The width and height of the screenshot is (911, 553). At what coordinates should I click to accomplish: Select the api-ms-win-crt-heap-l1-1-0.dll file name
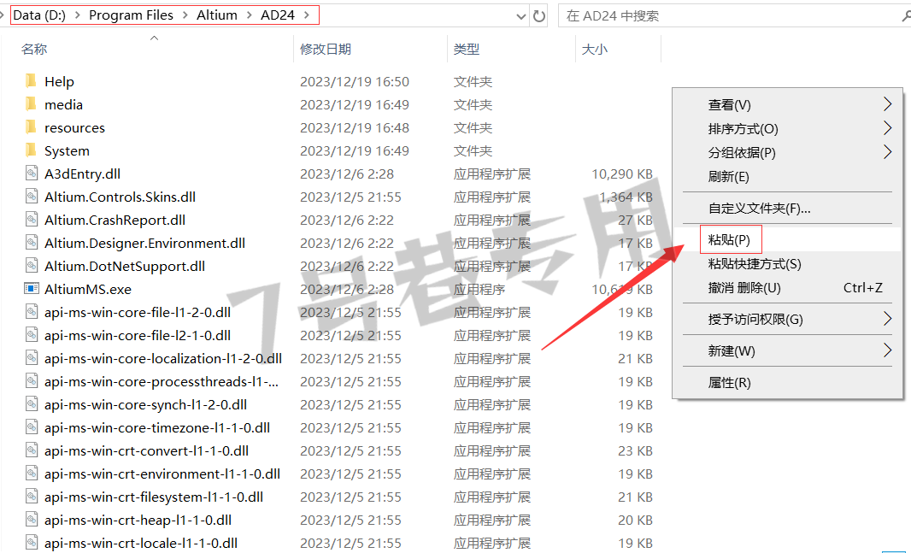click(x=138, y=520)
